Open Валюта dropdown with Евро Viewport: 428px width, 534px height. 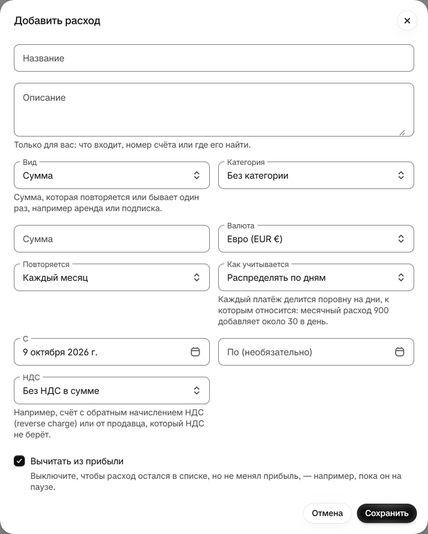coord(316,239)
